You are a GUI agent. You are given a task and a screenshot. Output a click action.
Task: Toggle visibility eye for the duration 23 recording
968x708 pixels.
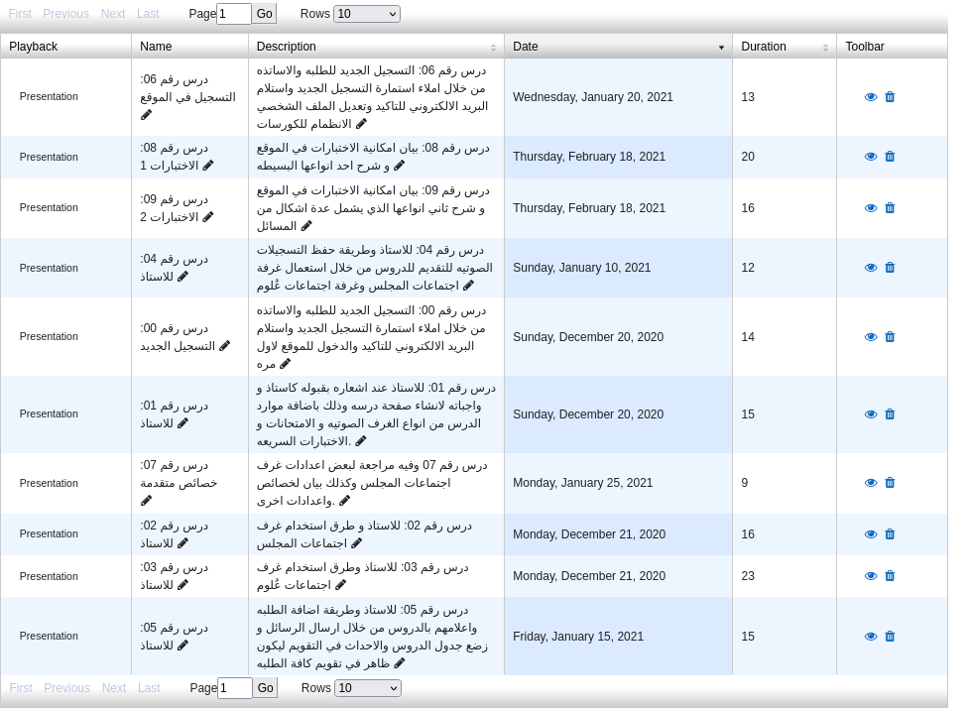click(x=871, y=576)
